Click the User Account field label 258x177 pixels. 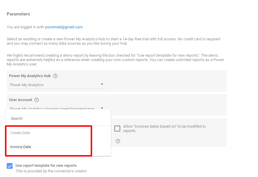tap(20, 100)
